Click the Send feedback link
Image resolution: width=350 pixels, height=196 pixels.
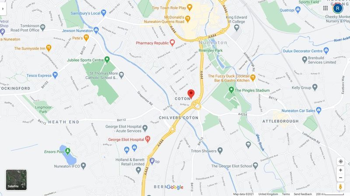303,194
